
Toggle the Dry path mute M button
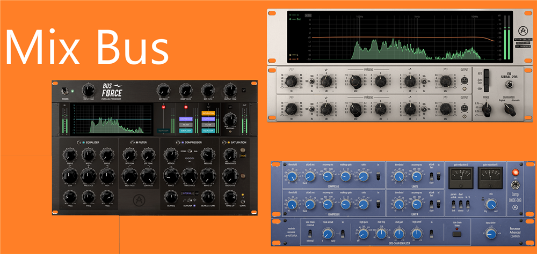pyautogui.click(x=164, y=108)
